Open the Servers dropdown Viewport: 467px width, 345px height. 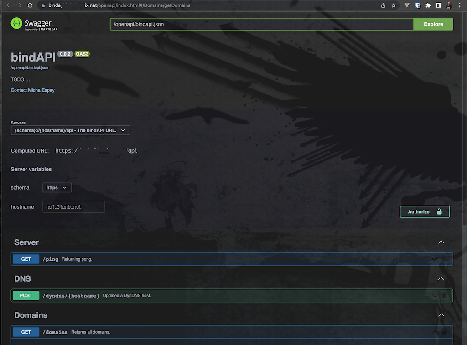[x=70, y=130]
